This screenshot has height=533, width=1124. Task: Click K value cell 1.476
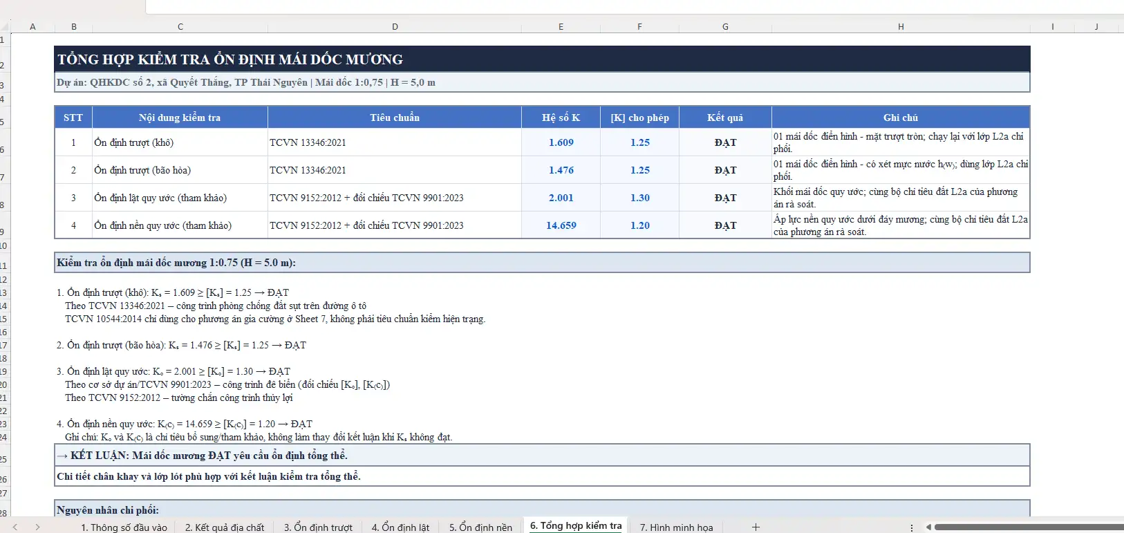(561, 170)
